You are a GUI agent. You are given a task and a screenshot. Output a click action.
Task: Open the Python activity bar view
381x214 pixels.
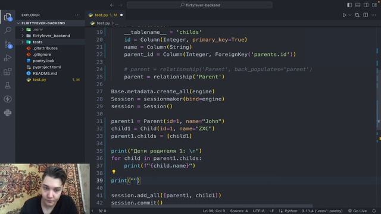(x=8, y=113)
